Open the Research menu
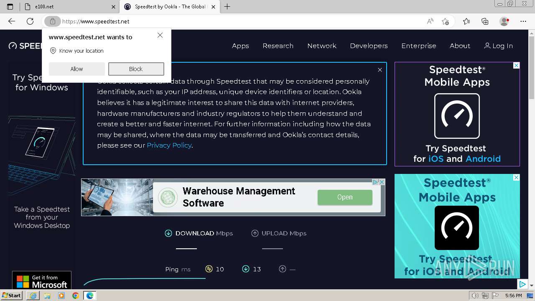Image resolution: width=535 pixels, height=301 pixels. 278,46
